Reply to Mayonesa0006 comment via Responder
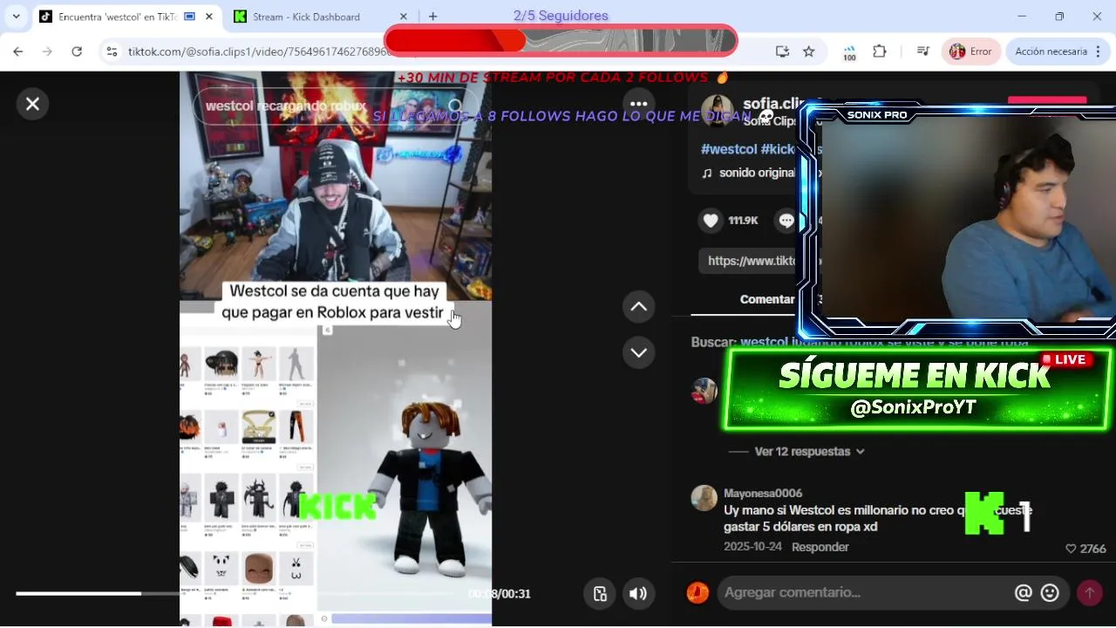The height and width of the screenshot is (628, 1116). 820,547
